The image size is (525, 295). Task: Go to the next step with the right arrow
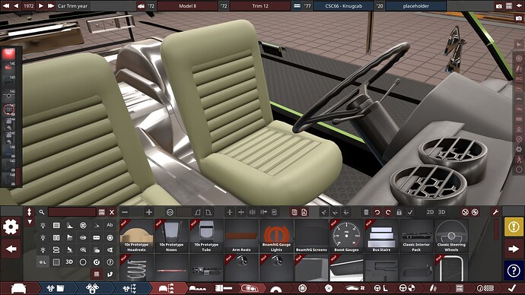514,249
